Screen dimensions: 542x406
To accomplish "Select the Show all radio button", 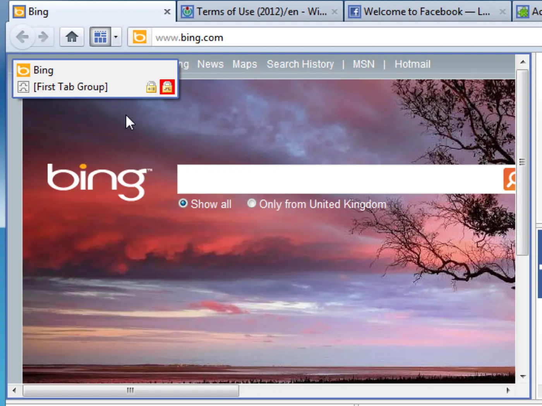I will (183, 203).
